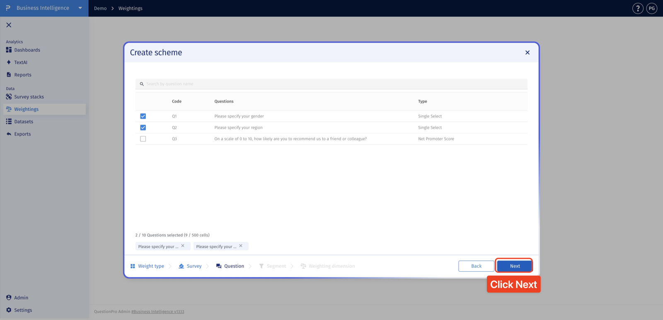Click 'Please specify your gender' question text
Image resolution: width=663 pixels, height=320 pixels.
[x=239, y=116]
